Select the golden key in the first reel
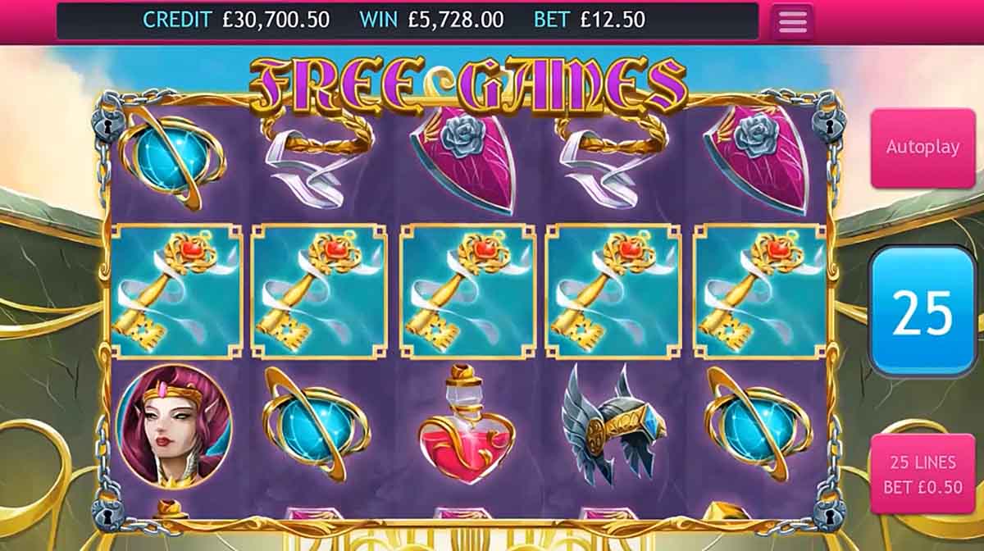 click(x=176, y=292)
